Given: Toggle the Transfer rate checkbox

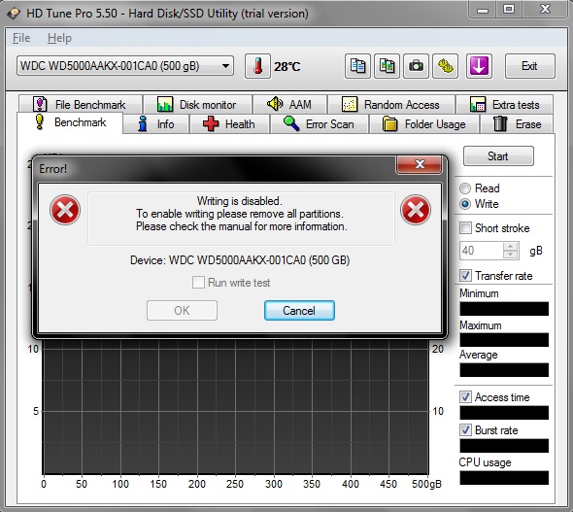Looking at the screenshot, I should pyautogui.click(x=465, y=276).
